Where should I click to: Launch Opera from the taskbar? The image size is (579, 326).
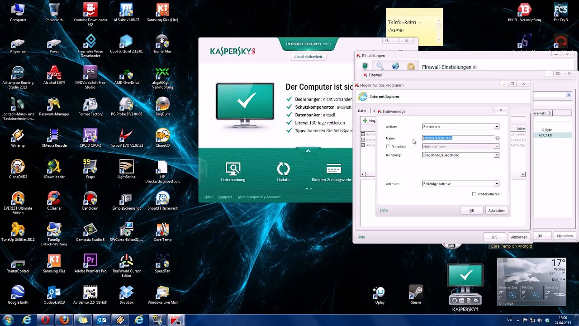45,320
